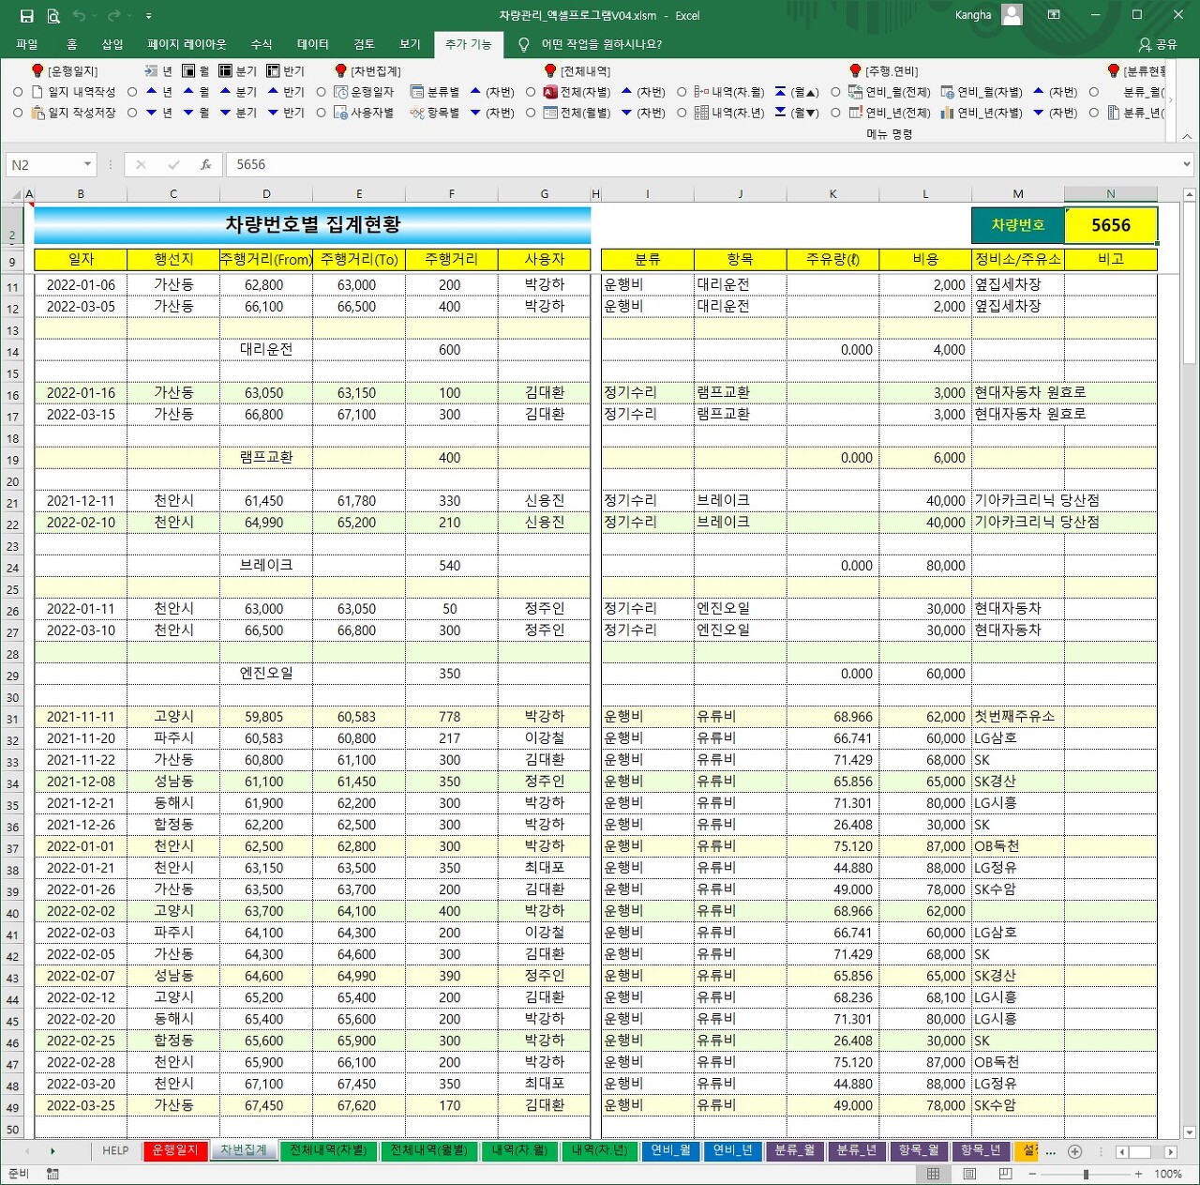Select the radio button before 전체(월별)

[531, 113]
